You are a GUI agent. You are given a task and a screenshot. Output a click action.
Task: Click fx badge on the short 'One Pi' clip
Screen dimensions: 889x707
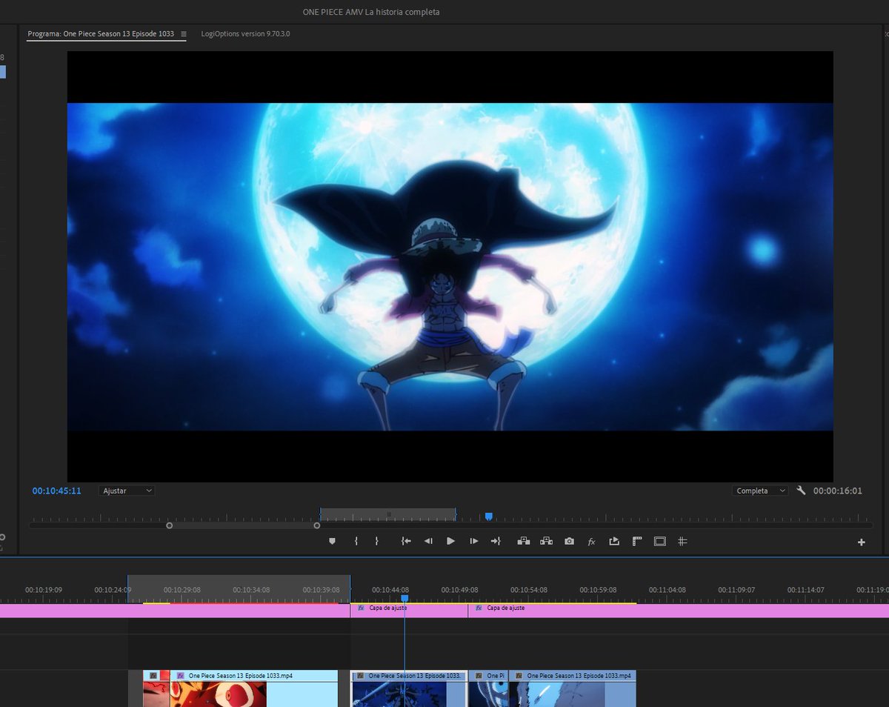pos(479,676)
